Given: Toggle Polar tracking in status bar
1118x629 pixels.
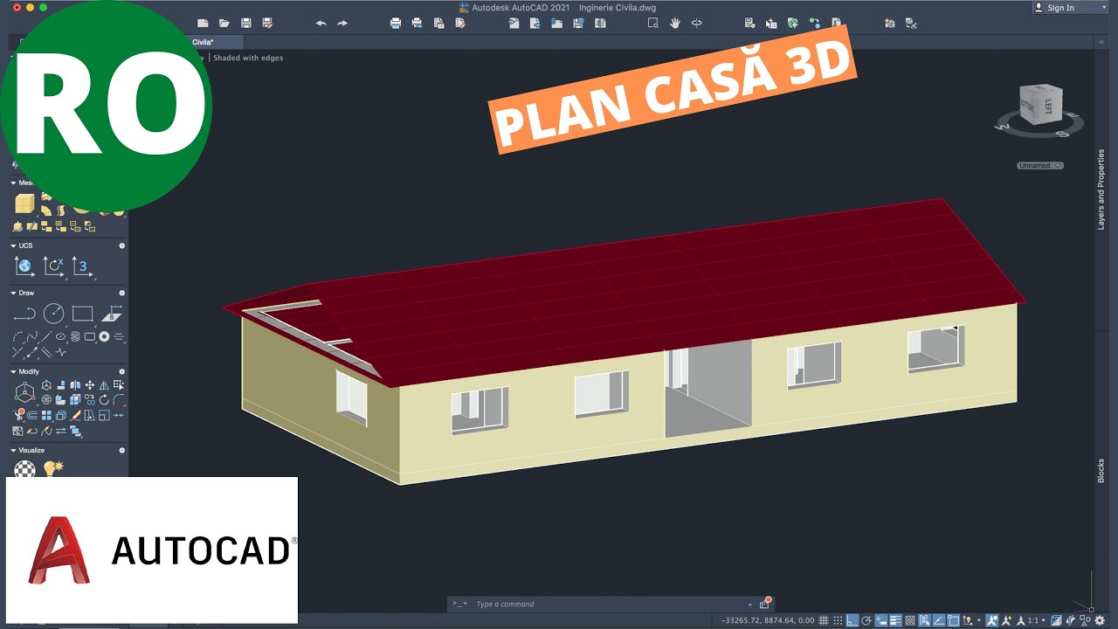Looking at the screenshot, I should coord(866,620).
